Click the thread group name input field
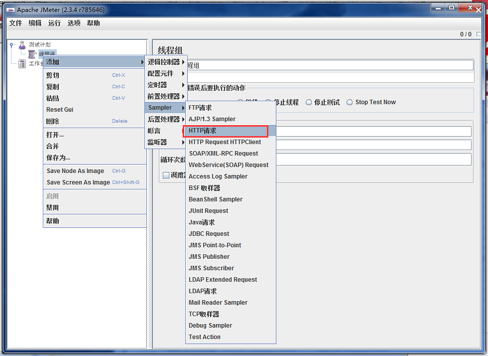The image size is (488, 356). 330,65
